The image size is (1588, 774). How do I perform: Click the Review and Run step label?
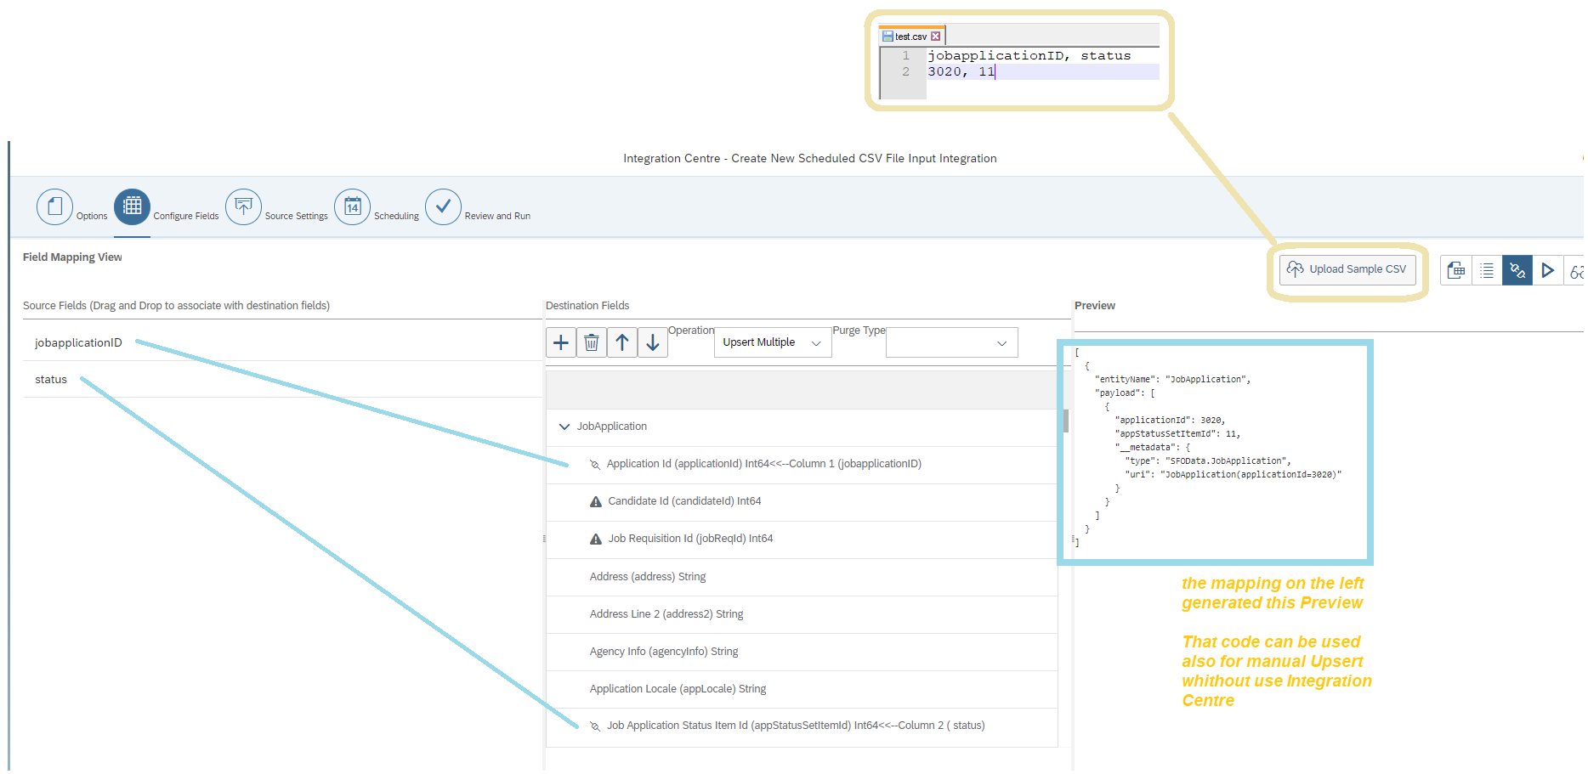pos(497,216)
